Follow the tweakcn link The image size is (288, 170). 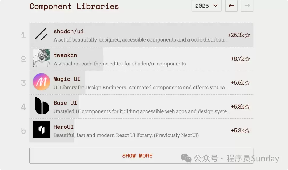click(x=65, y=55)
